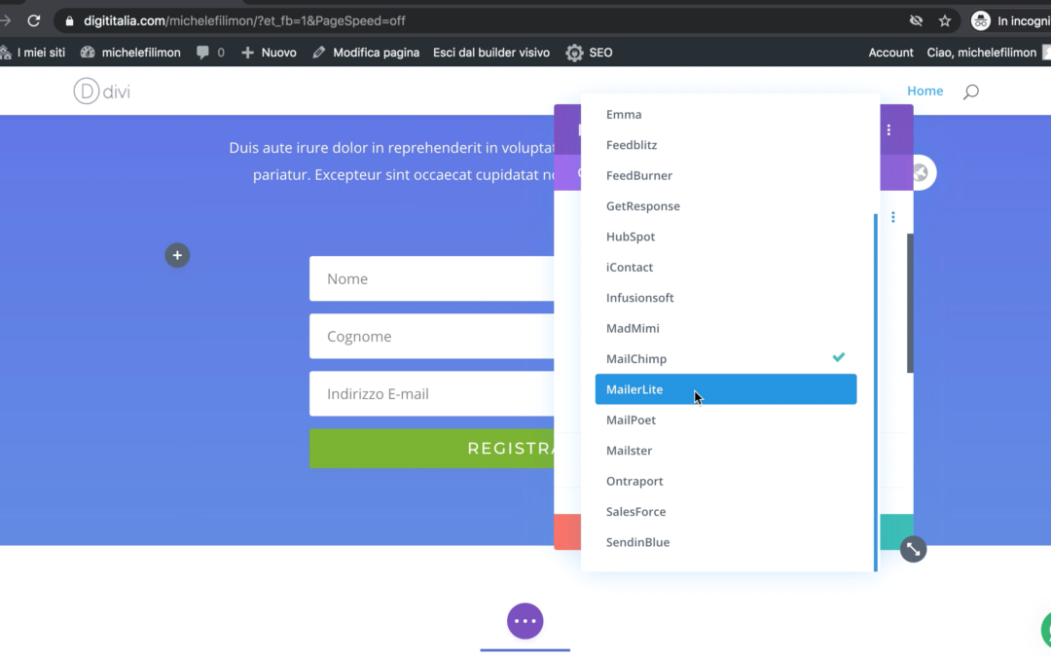Click the Nome input field
The image size is (1051, 657).
pyautogui.click(x=432, y=278)
